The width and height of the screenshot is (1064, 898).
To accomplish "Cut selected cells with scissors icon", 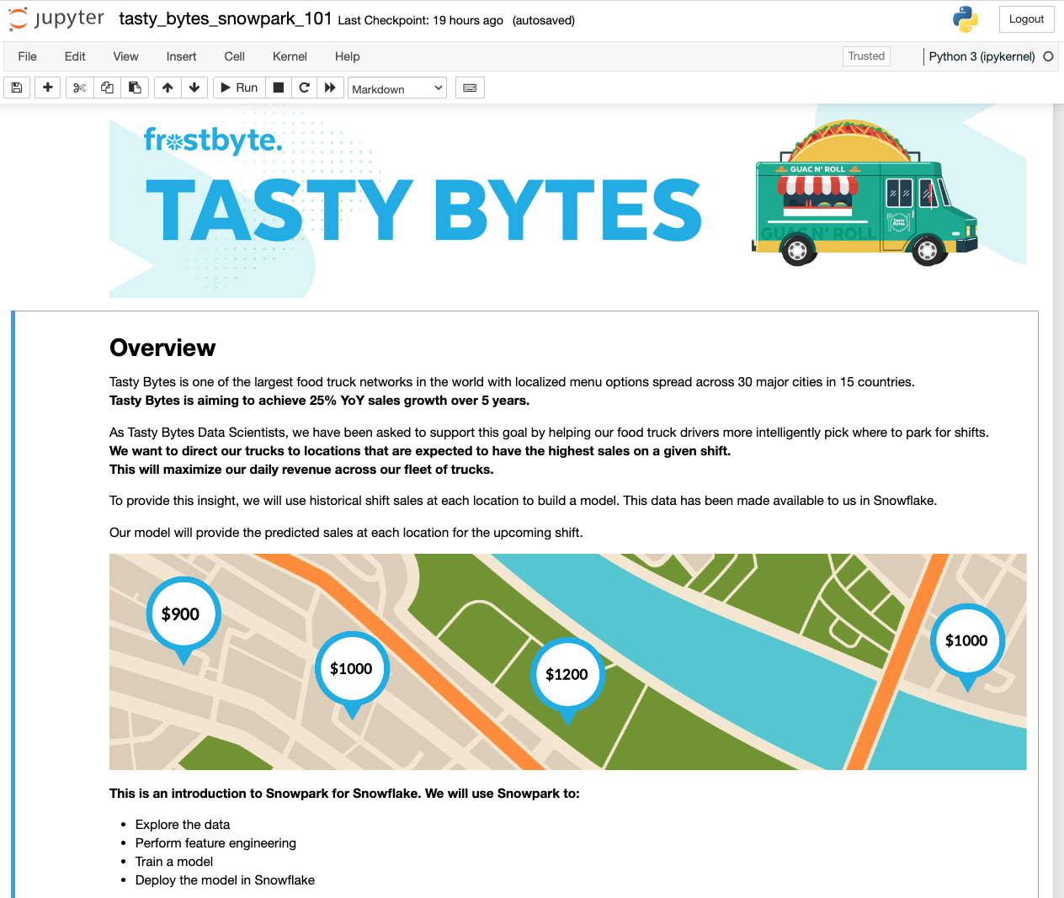I will click(x=79, y=88).
